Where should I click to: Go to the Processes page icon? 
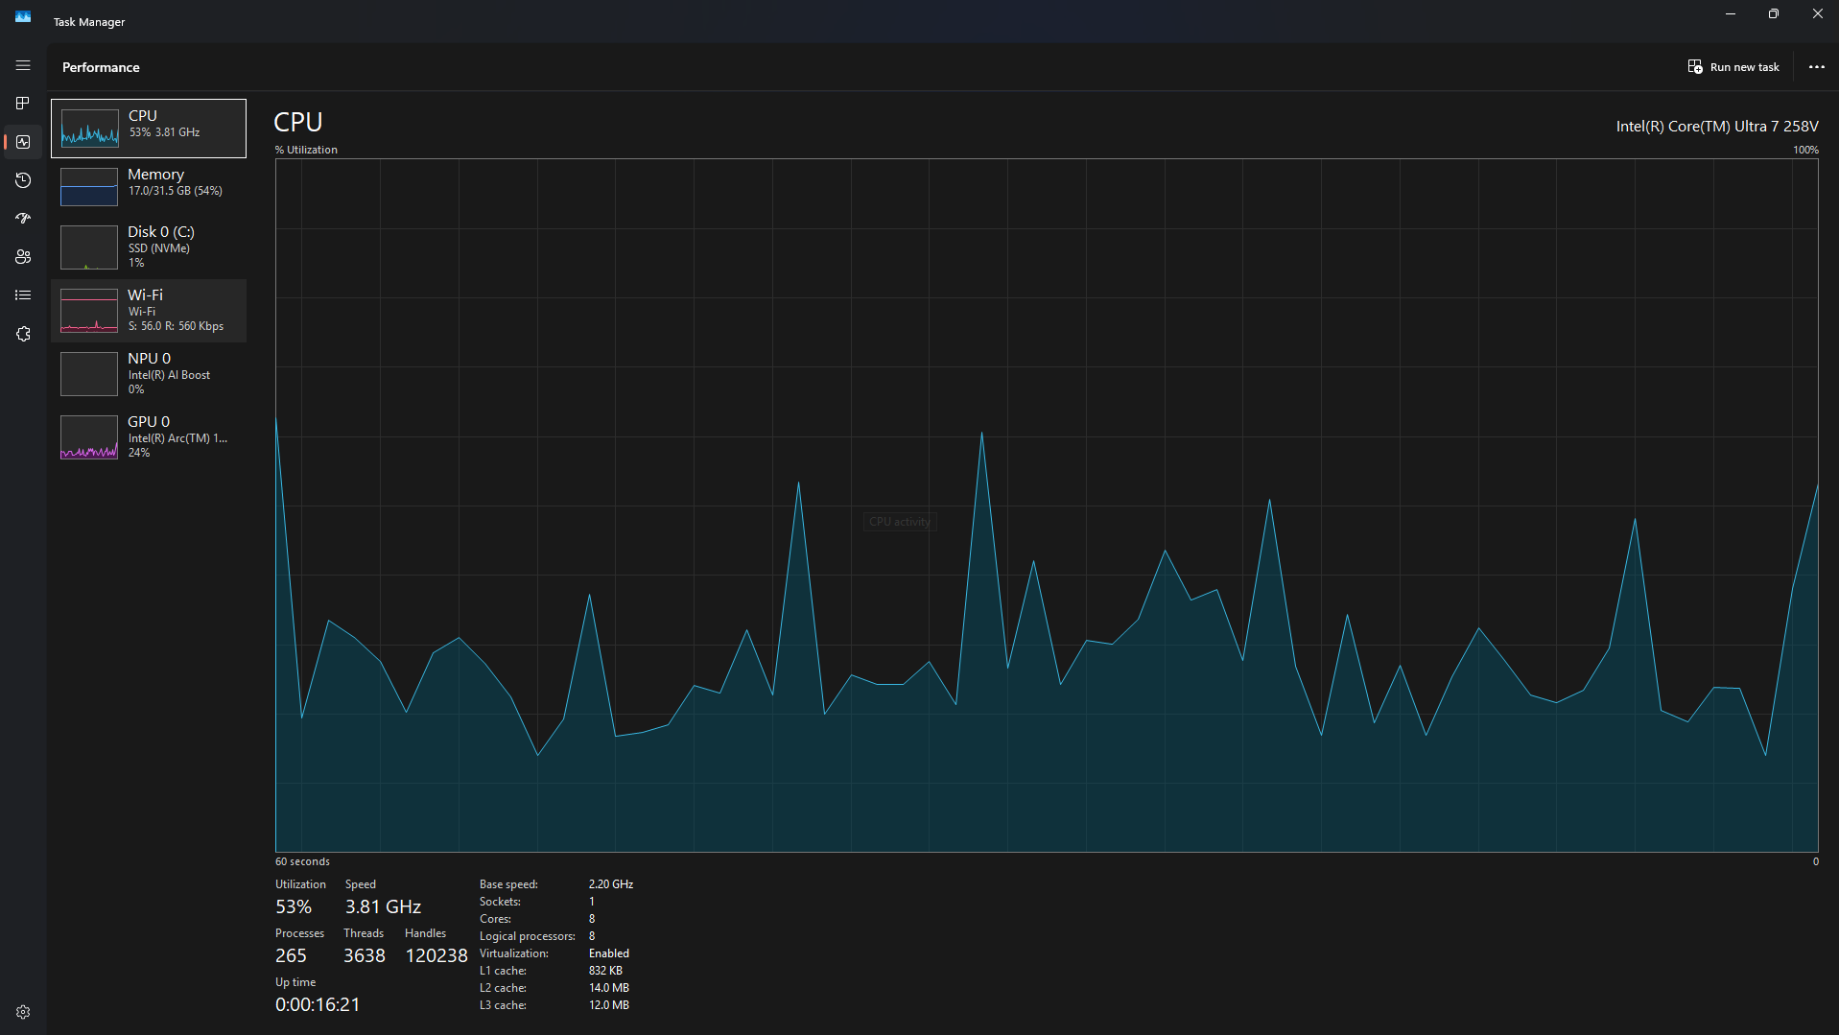pyautogui.click(x=23, y=104)
